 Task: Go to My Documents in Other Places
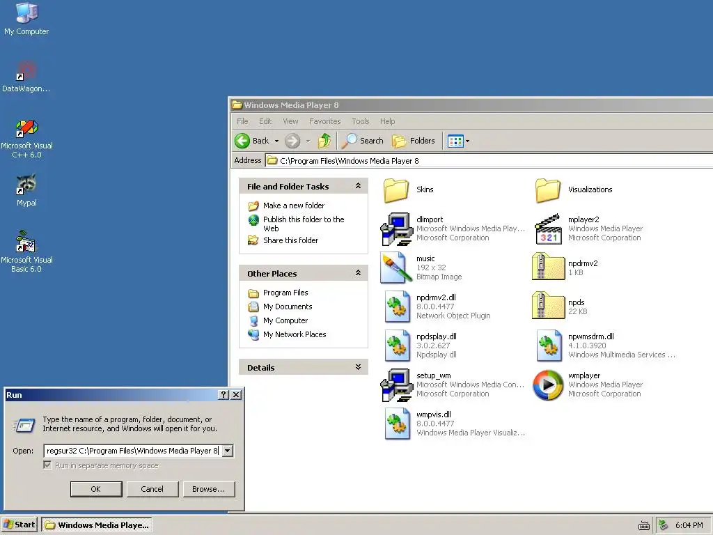pyautogui.click(x=288, y=307)
